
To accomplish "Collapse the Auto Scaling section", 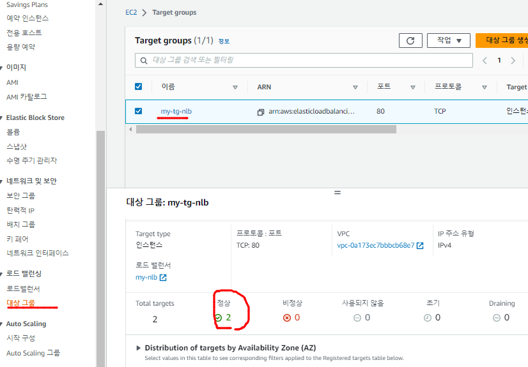I will point(1,325).
